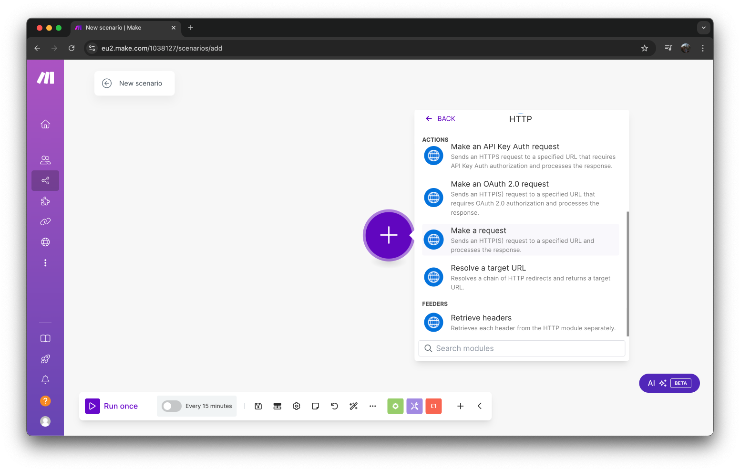Open the Resource hub book icon
Image resolution: width=740 pixels, height=471 pixels.
pyautogui.click(x=45, y=338)
